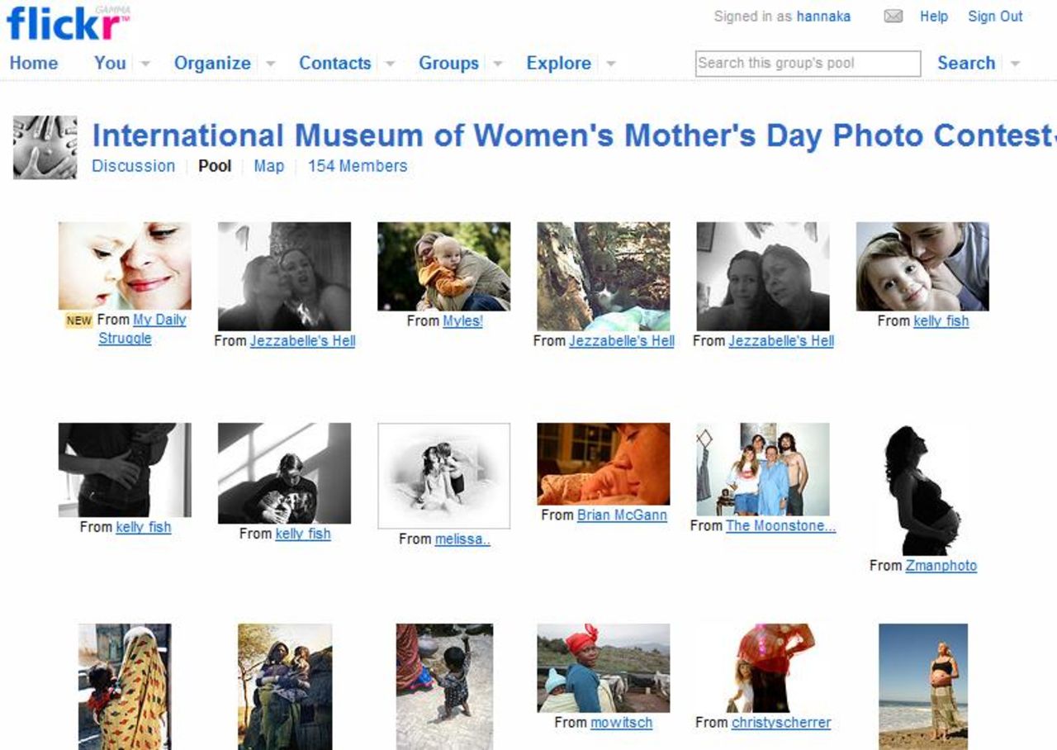
Task: Switch to the Discussion tab
Action: click(x=134, y=166)
